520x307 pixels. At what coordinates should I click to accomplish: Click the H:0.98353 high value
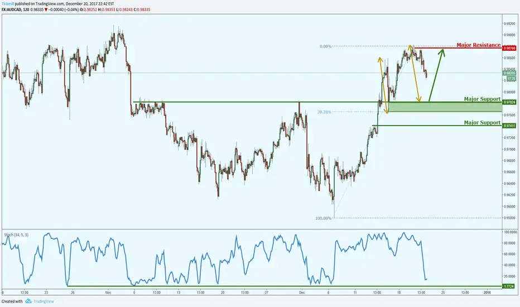(x=107, y=9)
